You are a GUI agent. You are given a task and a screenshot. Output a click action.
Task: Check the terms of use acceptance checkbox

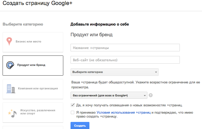[x=72, y=113]
